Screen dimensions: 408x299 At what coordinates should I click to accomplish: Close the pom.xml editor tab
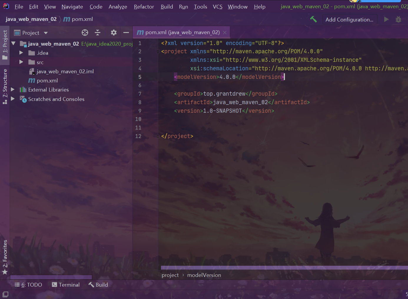point(225,32)
